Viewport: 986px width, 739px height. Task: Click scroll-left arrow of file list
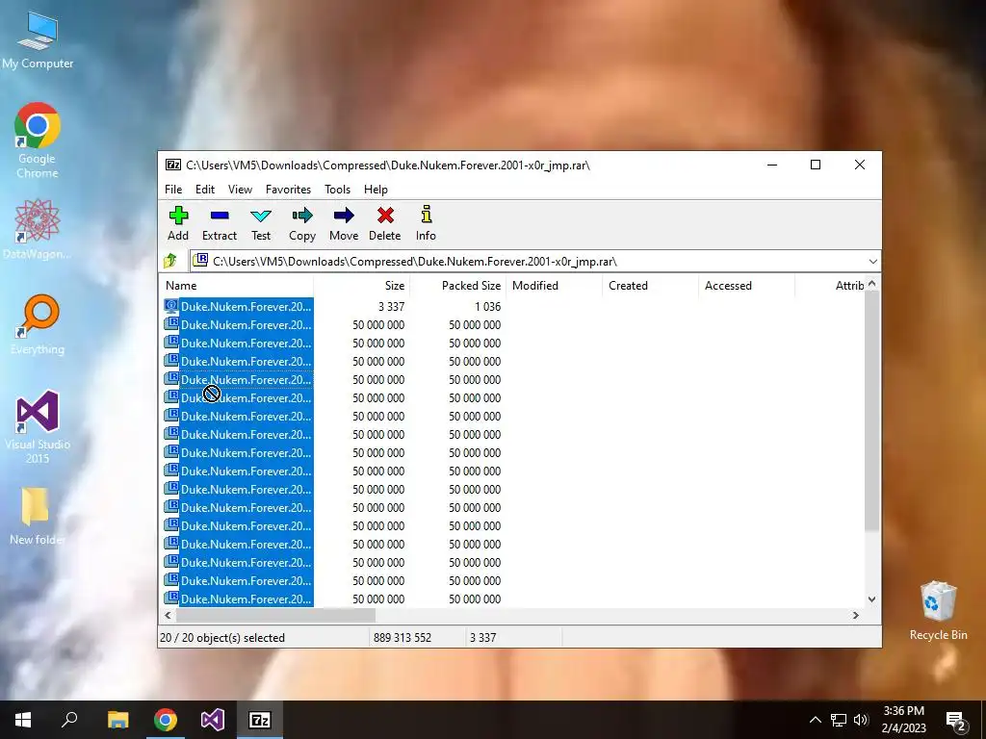click(168, 615)
